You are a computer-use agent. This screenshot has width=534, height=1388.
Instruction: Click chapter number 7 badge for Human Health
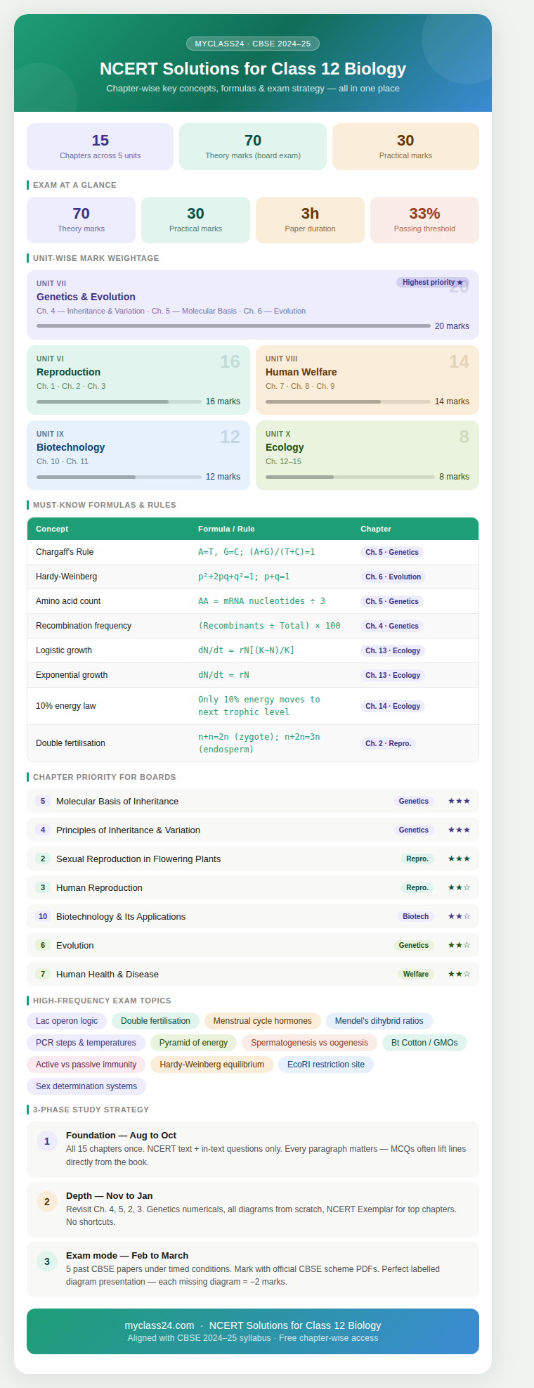(43, 974)
